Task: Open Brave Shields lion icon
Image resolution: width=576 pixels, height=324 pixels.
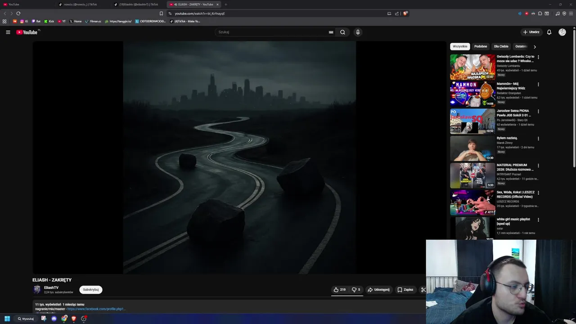Action: point(405,13)
